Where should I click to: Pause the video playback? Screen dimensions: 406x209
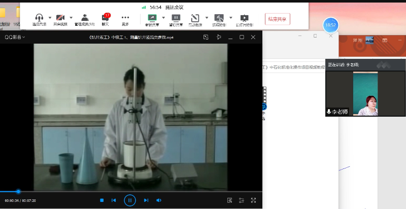(130, 200)
